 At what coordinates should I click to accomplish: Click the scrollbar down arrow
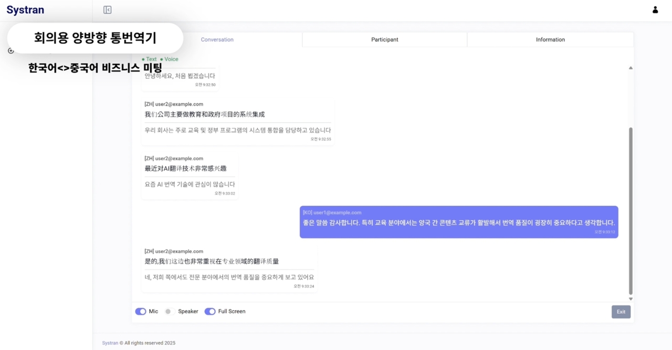click(x=631, y=299)
